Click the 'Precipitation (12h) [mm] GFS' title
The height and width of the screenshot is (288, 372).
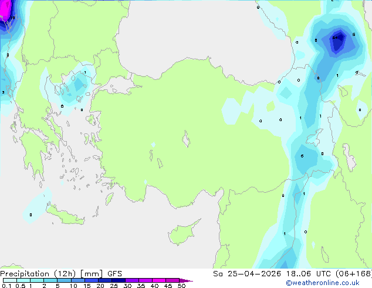click(61, 274)
